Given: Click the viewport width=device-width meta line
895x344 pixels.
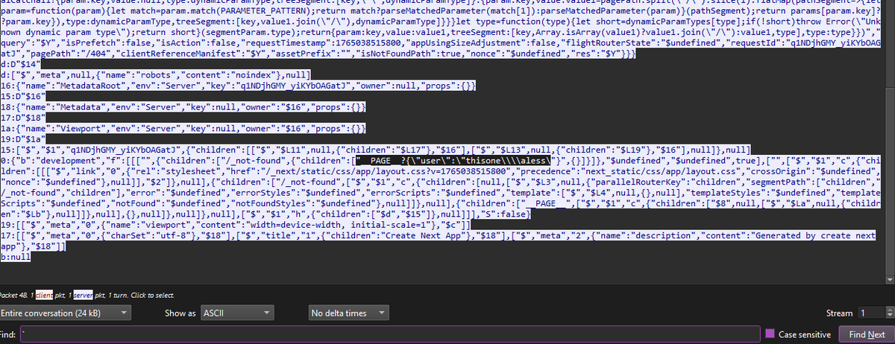Looking at the screenshot, I should tap(236, 224).
